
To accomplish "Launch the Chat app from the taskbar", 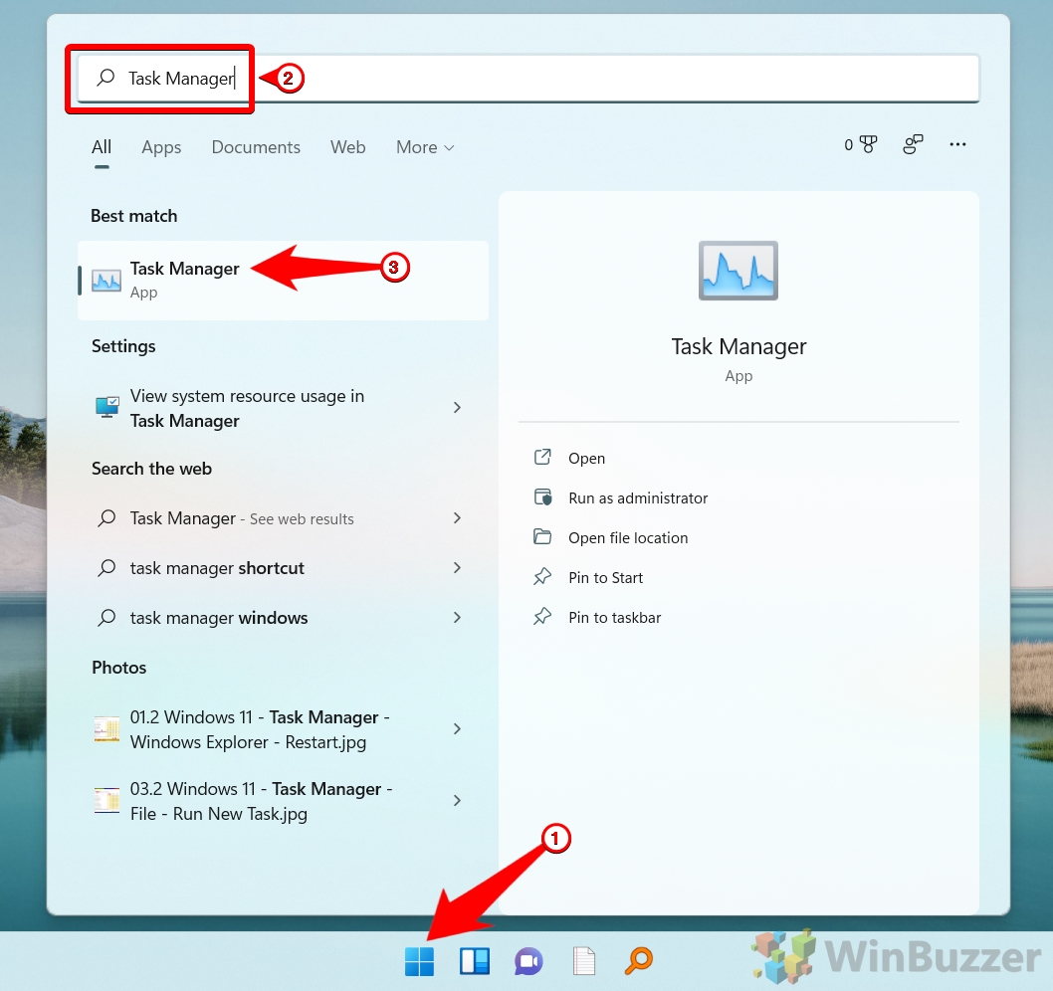I will coord(529,961).
